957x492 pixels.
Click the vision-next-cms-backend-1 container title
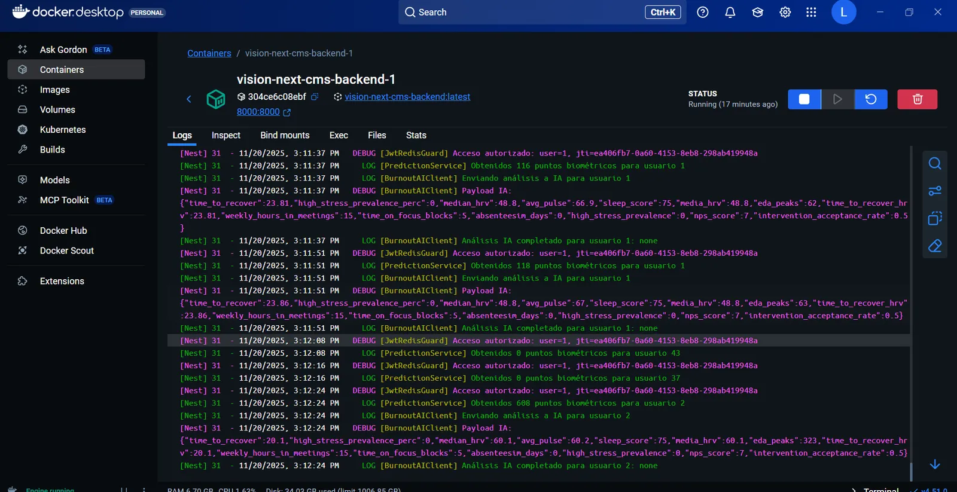tap(316, 80)
